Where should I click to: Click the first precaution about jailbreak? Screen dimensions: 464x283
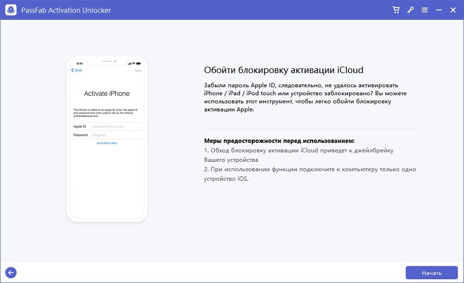[298, 155]
